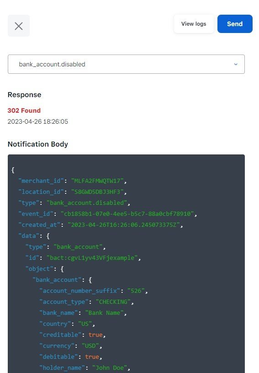Click the location_id value S8GWD5DBJ3HF3
This screenshot has height=373, width=259.
97,192
